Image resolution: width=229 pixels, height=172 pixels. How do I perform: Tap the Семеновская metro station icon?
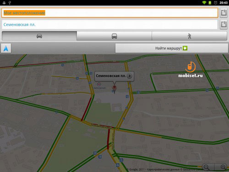(99, 84)
